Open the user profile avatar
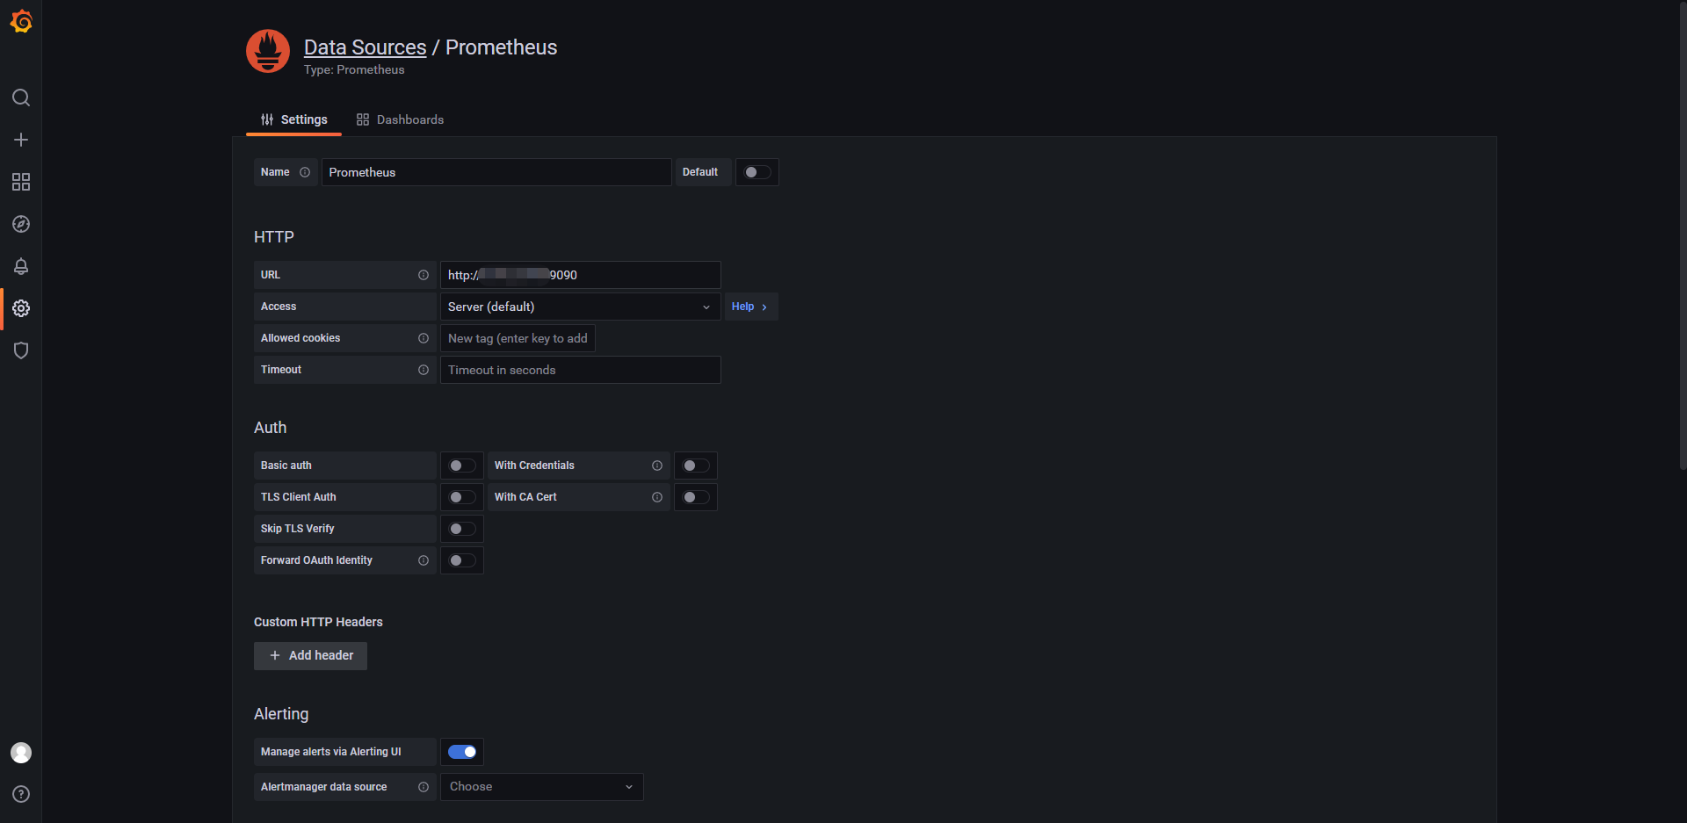This screenshot has height=823, width=1687. click(x=21, y=753)
